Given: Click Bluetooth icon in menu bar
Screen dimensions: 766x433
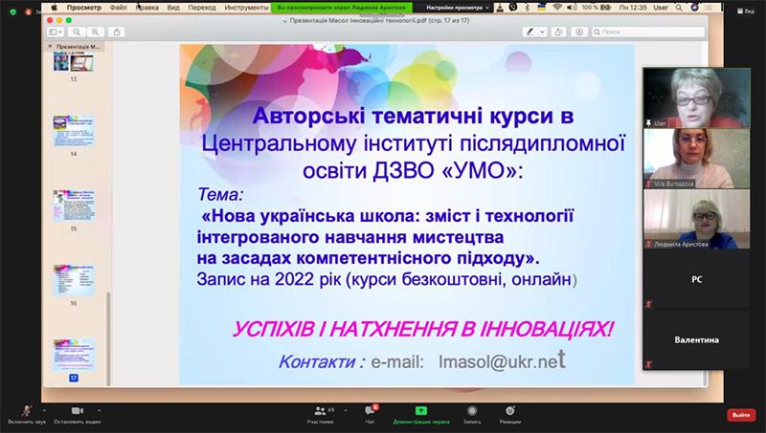Looking at the screenshot, I should click(528, 8).
